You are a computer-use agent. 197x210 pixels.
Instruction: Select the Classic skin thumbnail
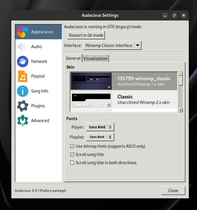91,99
